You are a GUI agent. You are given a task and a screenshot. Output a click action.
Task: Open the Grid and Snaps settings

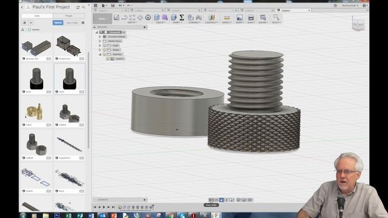click(244, 200)
